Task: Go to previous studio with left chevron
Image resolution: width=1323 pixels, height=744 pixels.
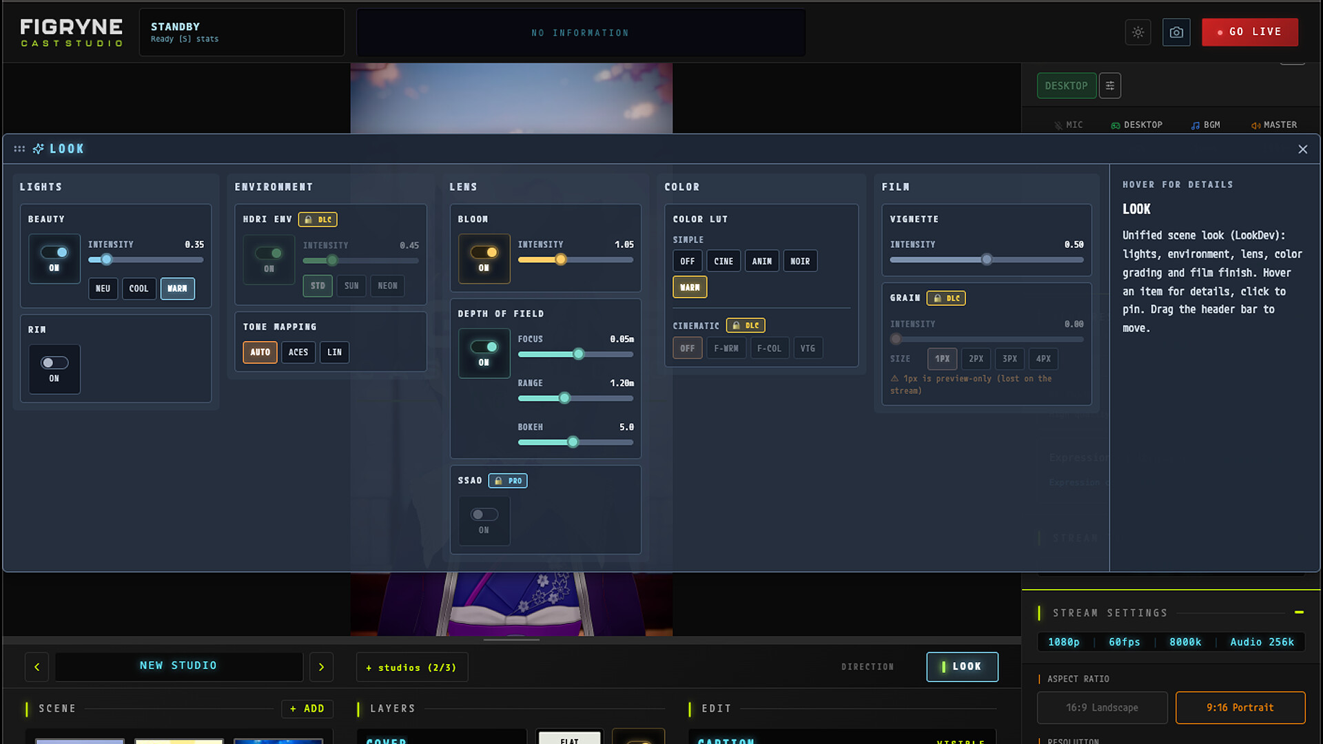Action: (37, 667)
